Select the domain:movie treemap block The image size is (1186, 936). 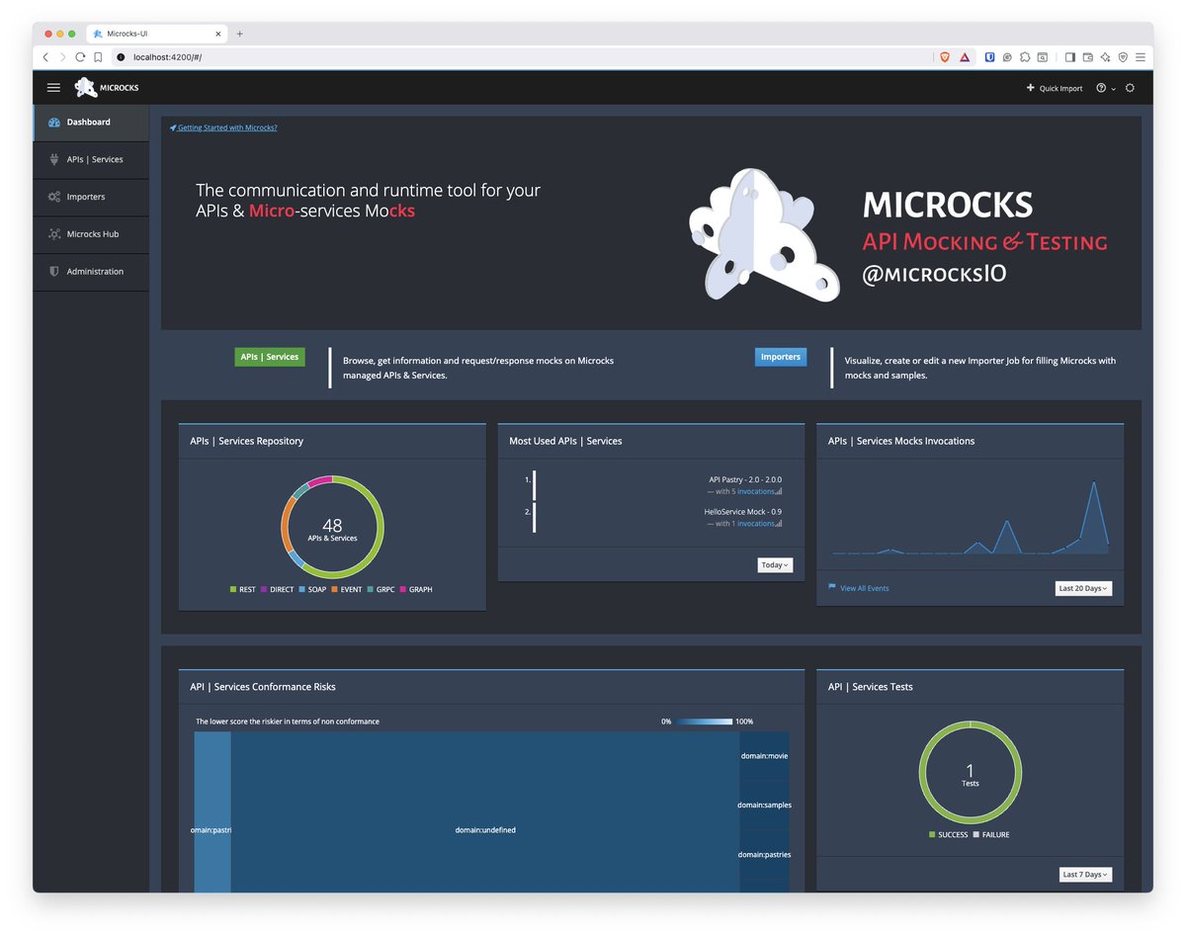click(765, 755)
